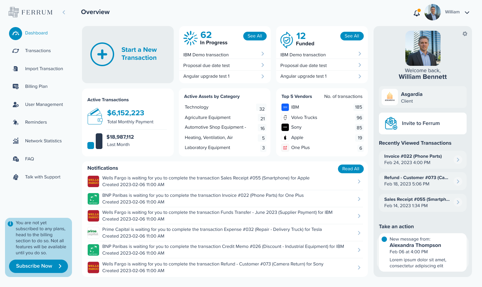Viewport: 482px width, 287px height.
Task: Click the Transactions arrows icon
Action: pyautogui.click(x=15, y=51)
